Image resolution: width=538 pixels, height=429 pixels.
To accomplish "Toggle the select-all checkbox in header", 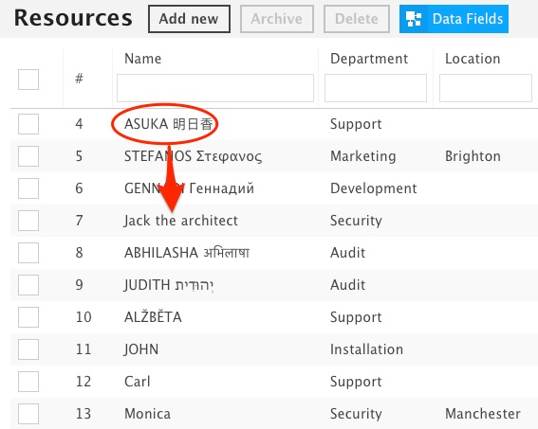I will click(x=28, y=80).
